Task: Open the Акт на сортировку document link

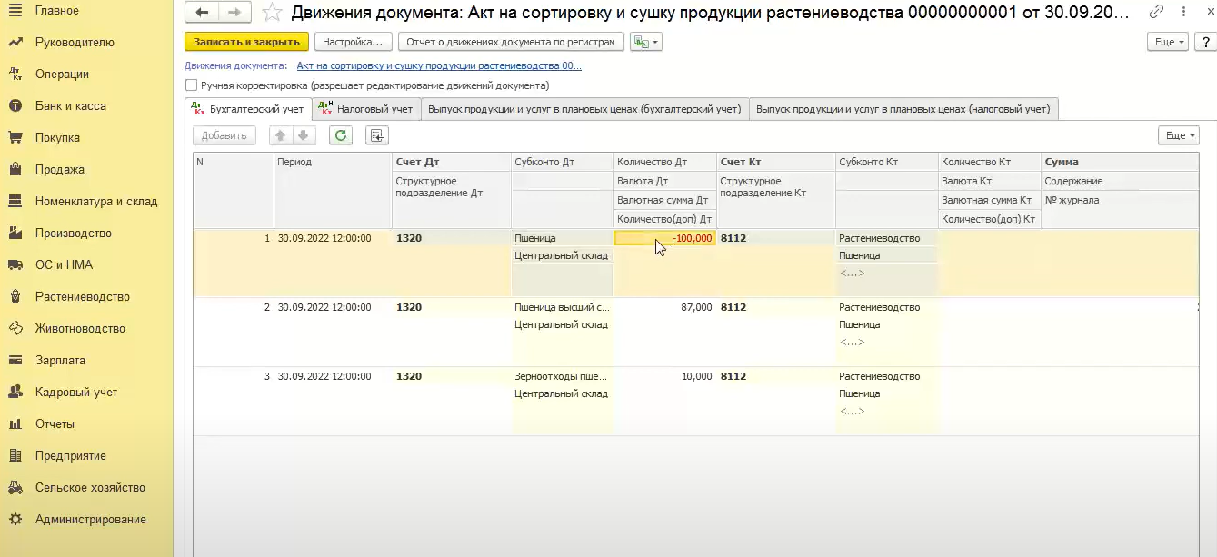Action: click(x=439, y=65)
